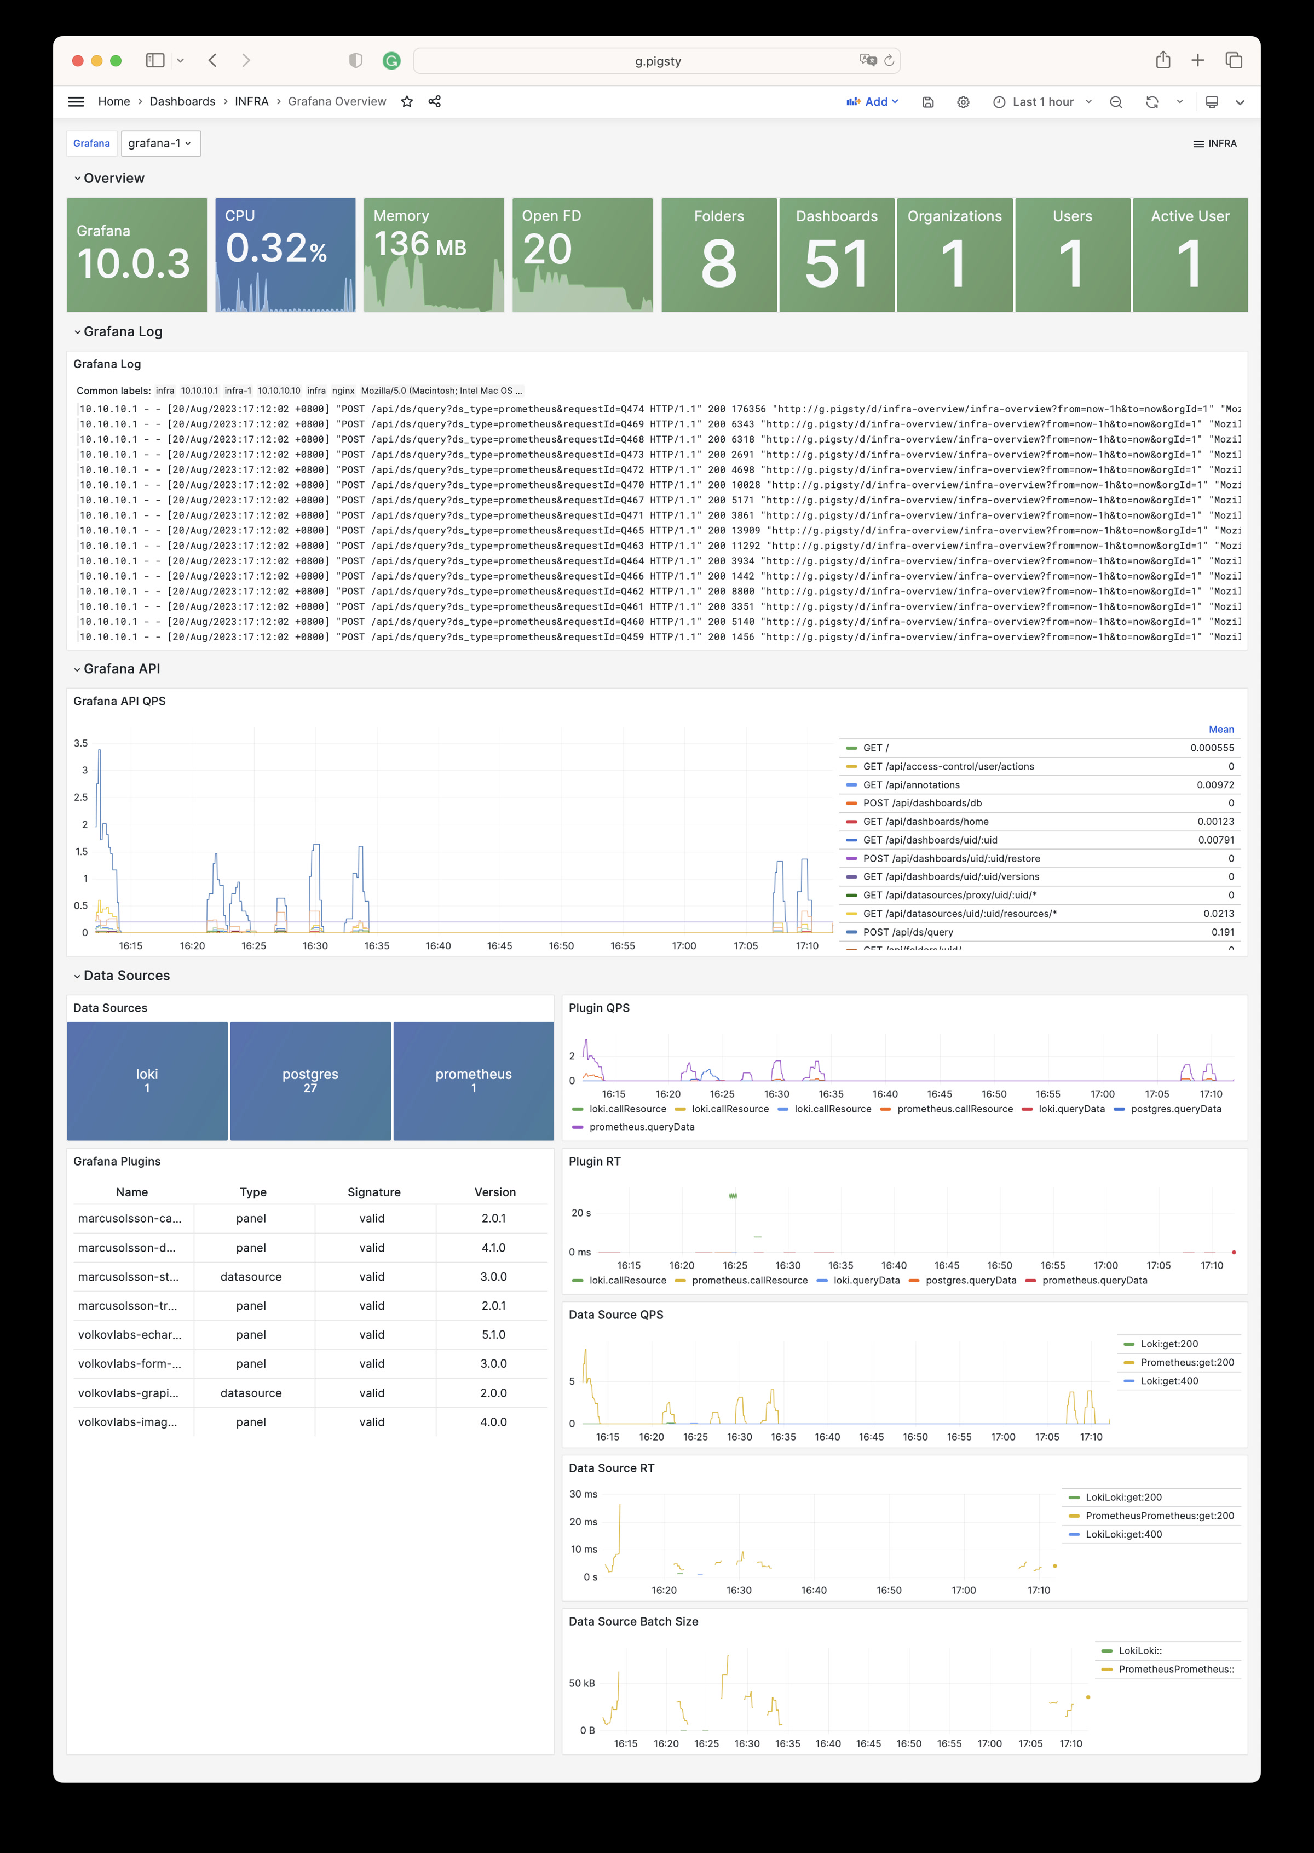This screenshot has height=1853, width=1314.
Task: Open dashboard settings gear icon
Action: tap(963, 102)
